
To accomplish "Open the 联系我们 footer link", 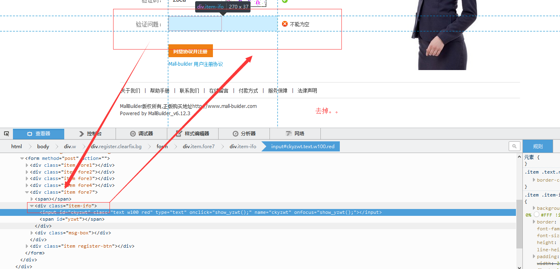I will (x=189, y=91).
